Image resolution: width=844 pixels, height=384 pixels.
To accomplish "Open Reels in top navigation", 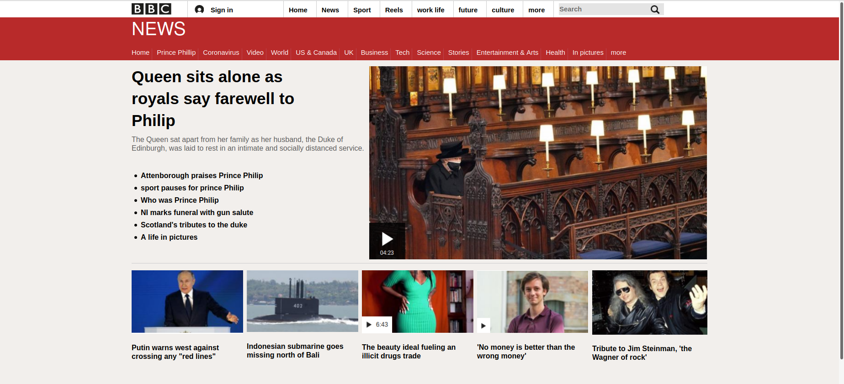I will tap(394, 10).
